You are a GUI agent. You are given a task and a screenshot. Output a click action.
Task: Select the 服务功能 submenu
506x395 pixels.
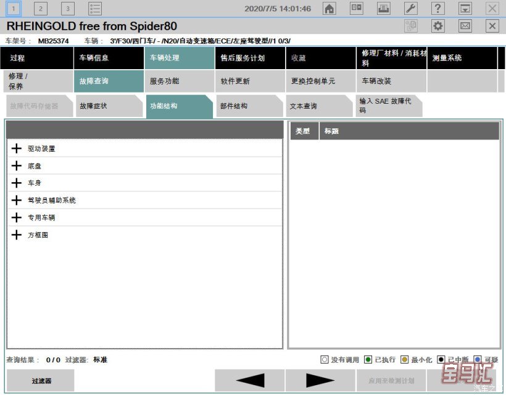180,81
